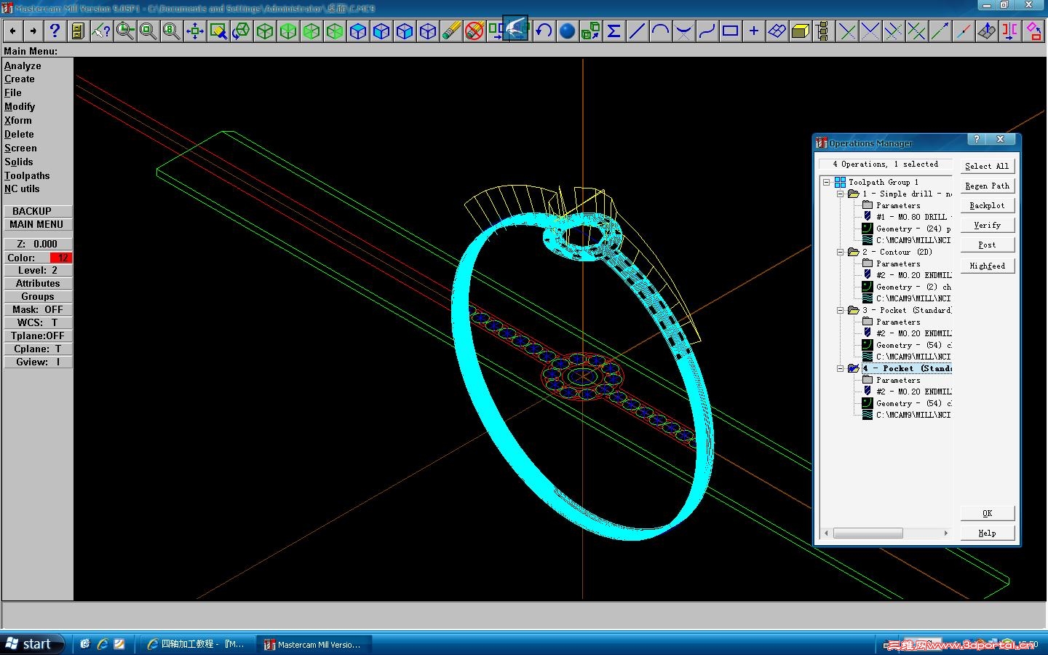This screenshot has width=1048, height=655.
Task: Collapse operation 2 Contour (2D) node
Action: pyautogui.click(x=841, y=252)
